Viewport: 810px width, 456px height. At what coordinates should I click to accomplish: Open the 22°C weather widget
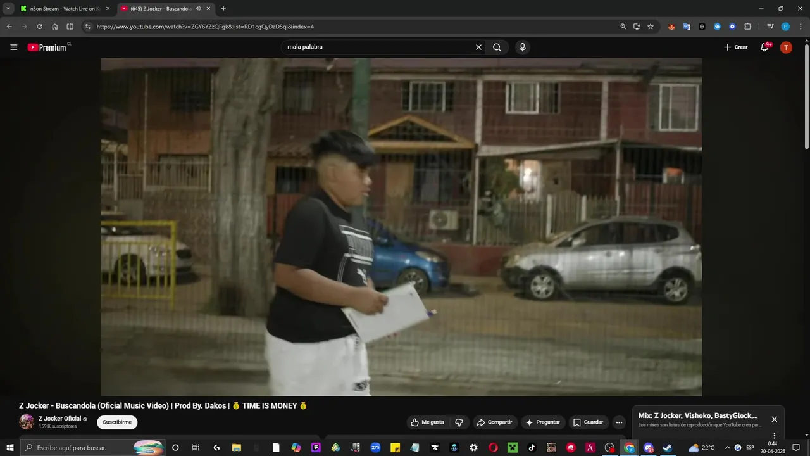(701, 448)
